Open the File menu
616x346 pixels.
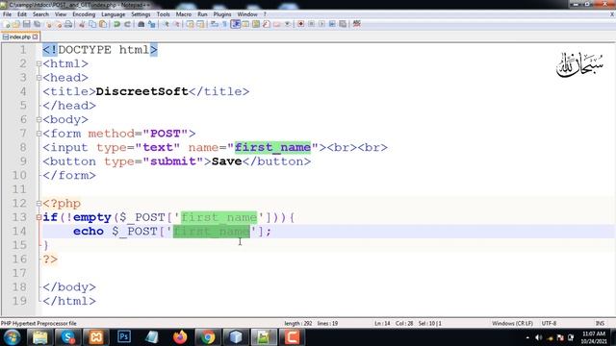(x=7, y=14)
